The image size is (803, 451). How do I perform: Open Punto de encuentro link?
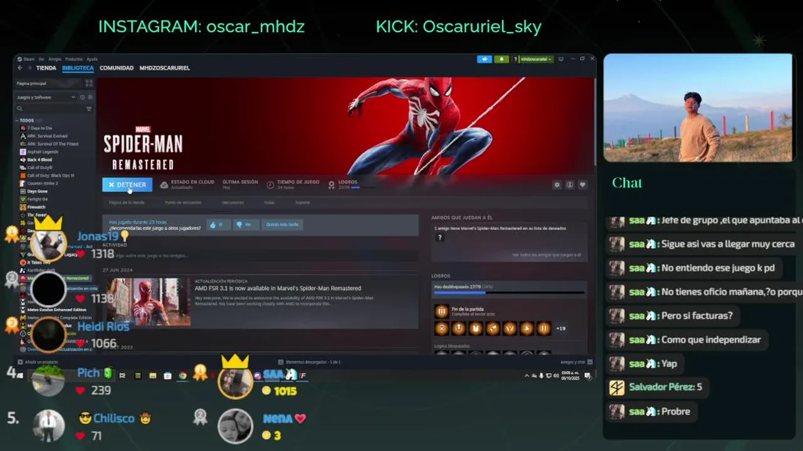[183, 202]
